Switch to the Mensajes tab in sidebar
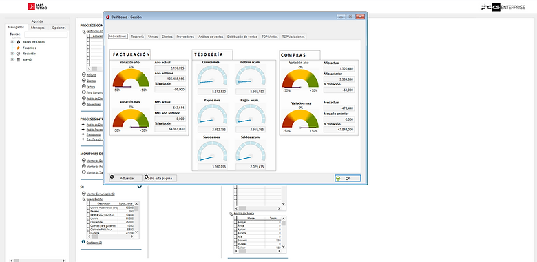Viewport: 537px width, 262px height. [x=38, y=28]
